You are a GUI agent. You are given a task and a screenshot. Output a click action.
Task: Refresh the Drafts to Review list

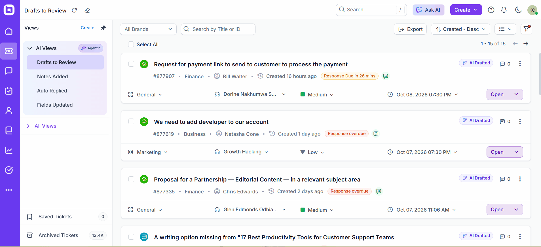[x=74, y=10]
